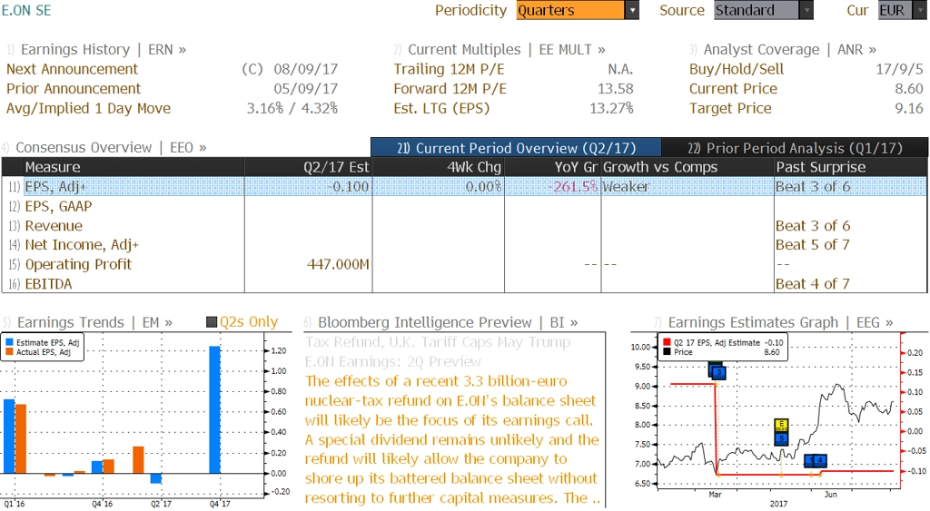This screenshot has height=511, width=930.
Task: Click the Est. LTG (EPS) value 13.27%
Action: [611, 109]
